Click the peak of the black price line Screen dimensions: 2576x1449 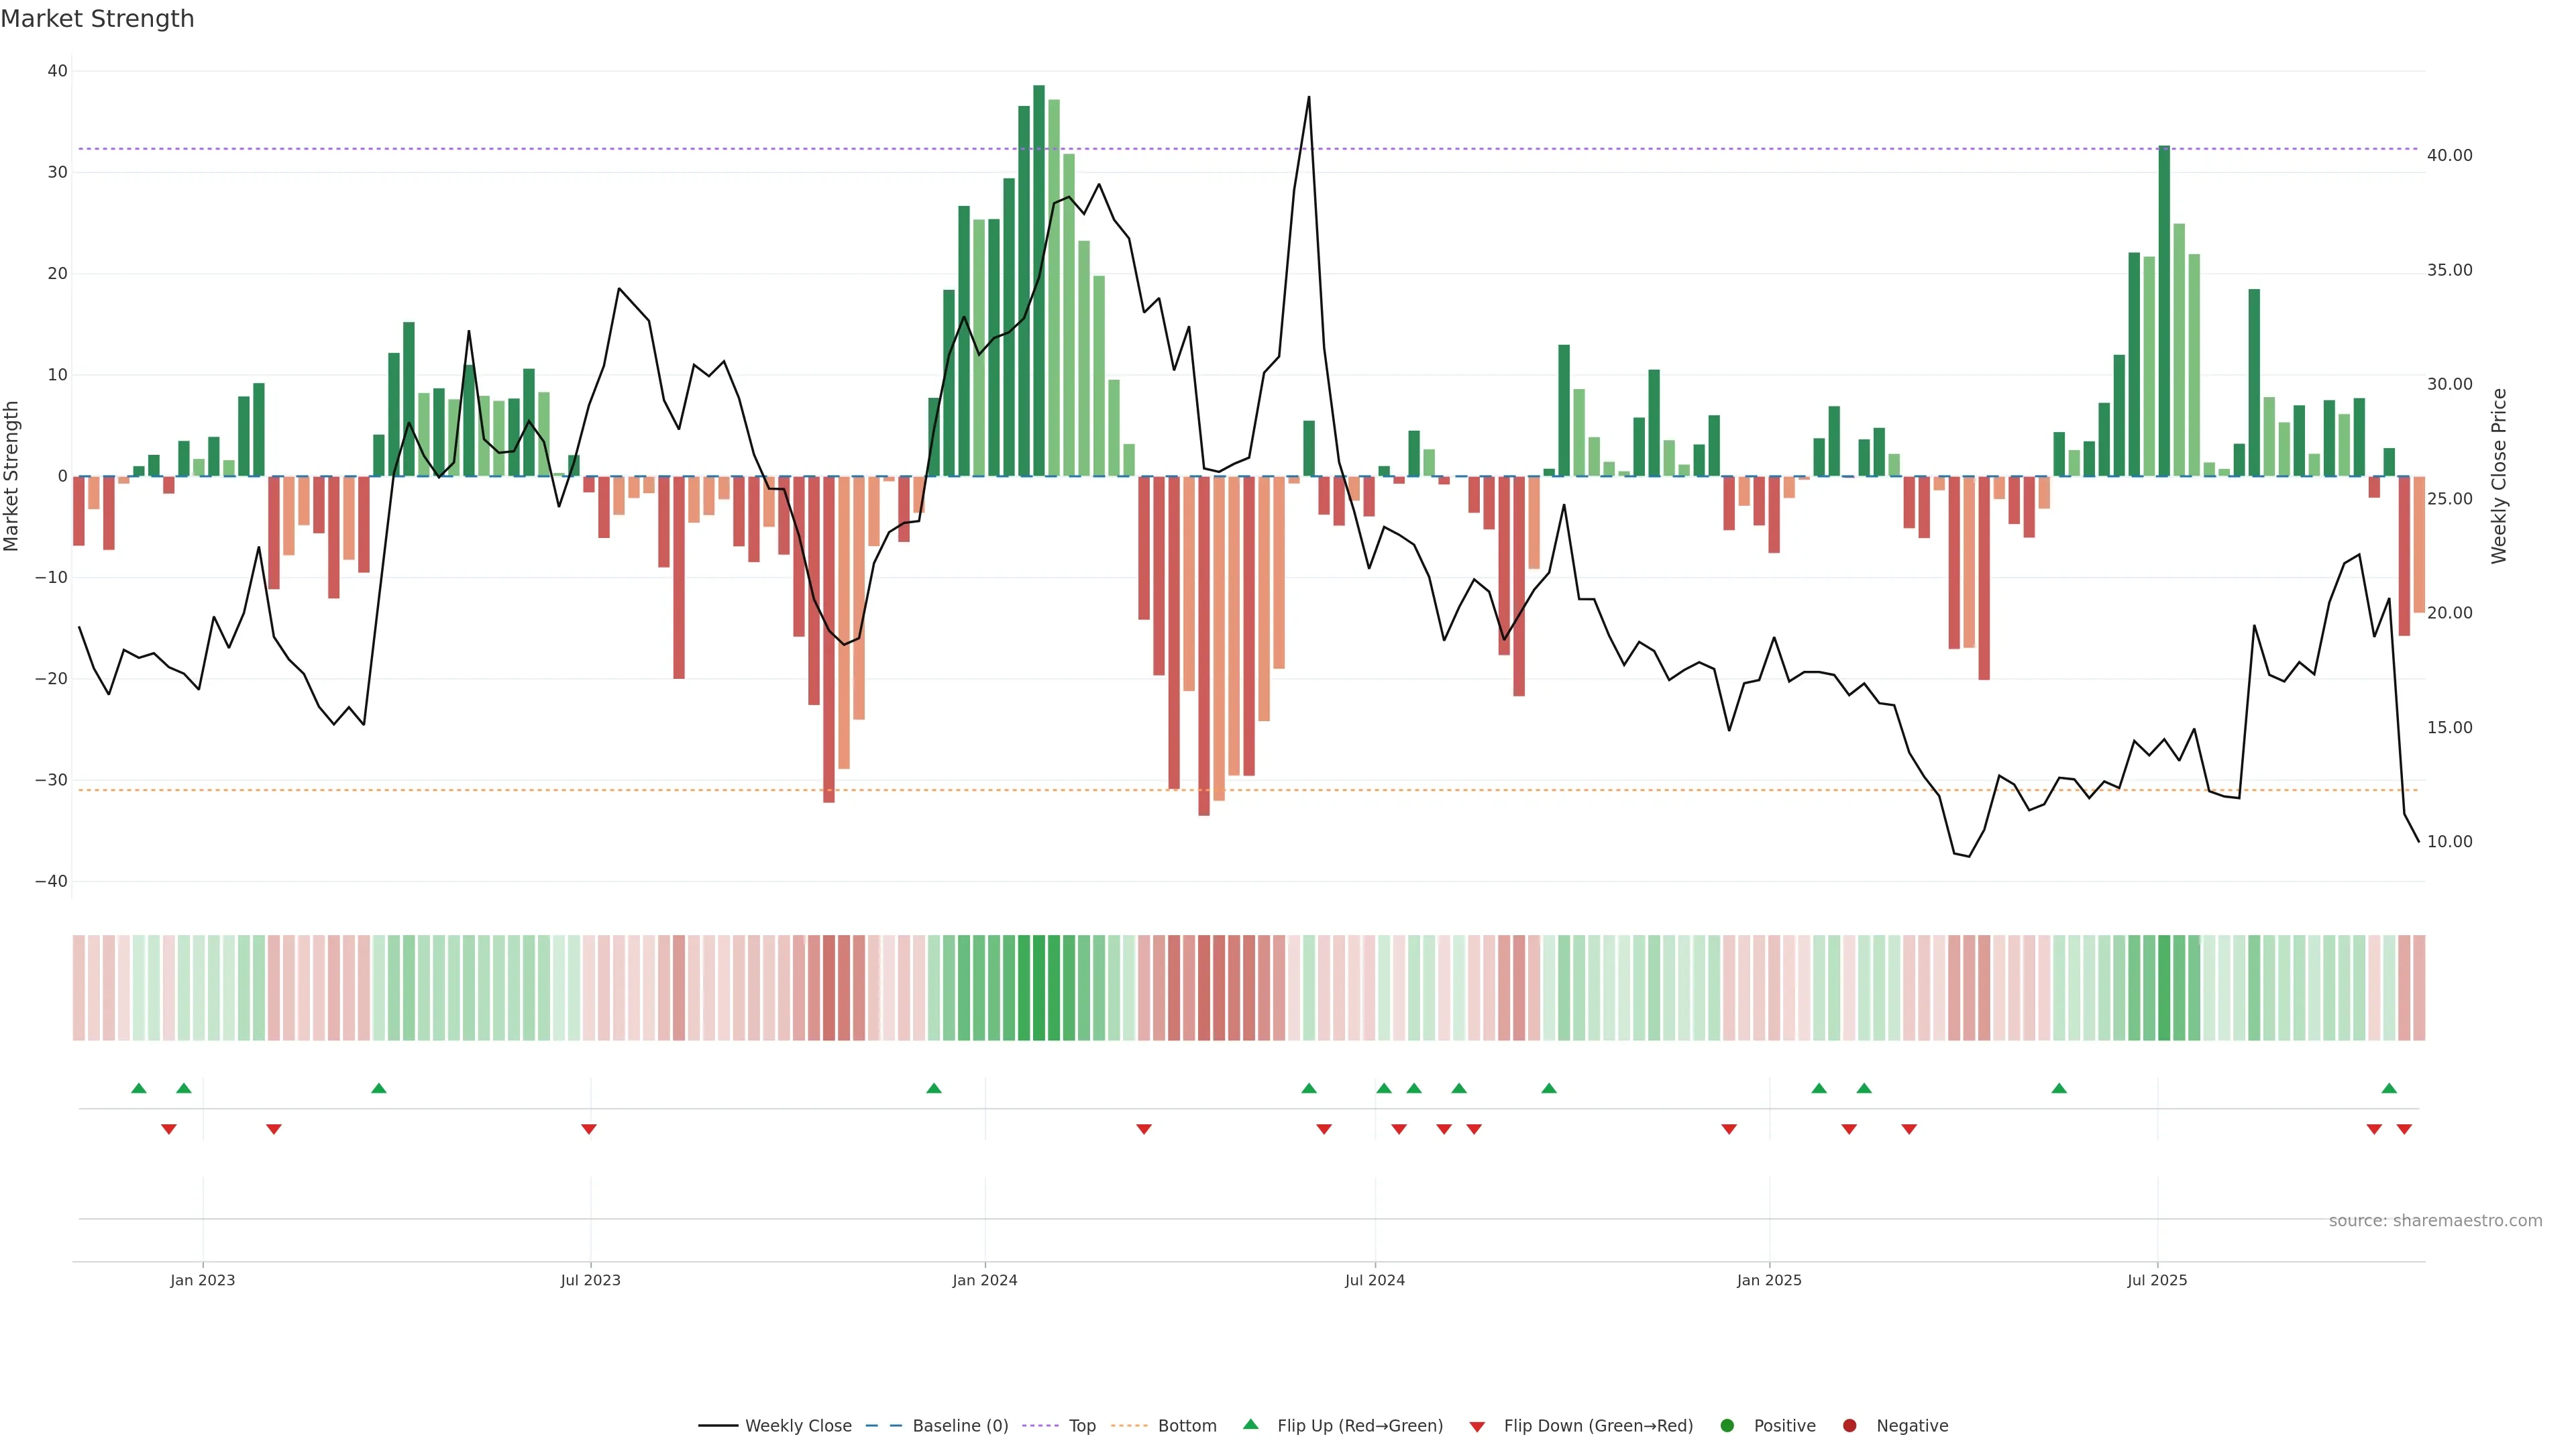tap(1309, 97)
